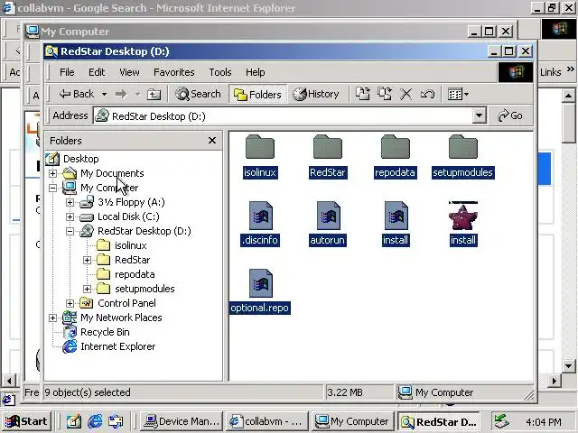
Task: Collapse RedStar Desktop (D:) tree node
Action: (70, 231)
